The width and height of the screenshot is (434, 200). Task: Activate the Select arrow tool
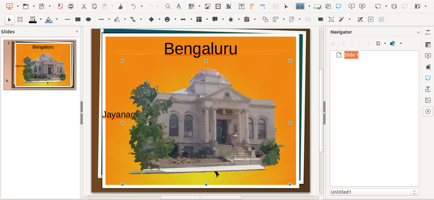(x=9, y=20)
